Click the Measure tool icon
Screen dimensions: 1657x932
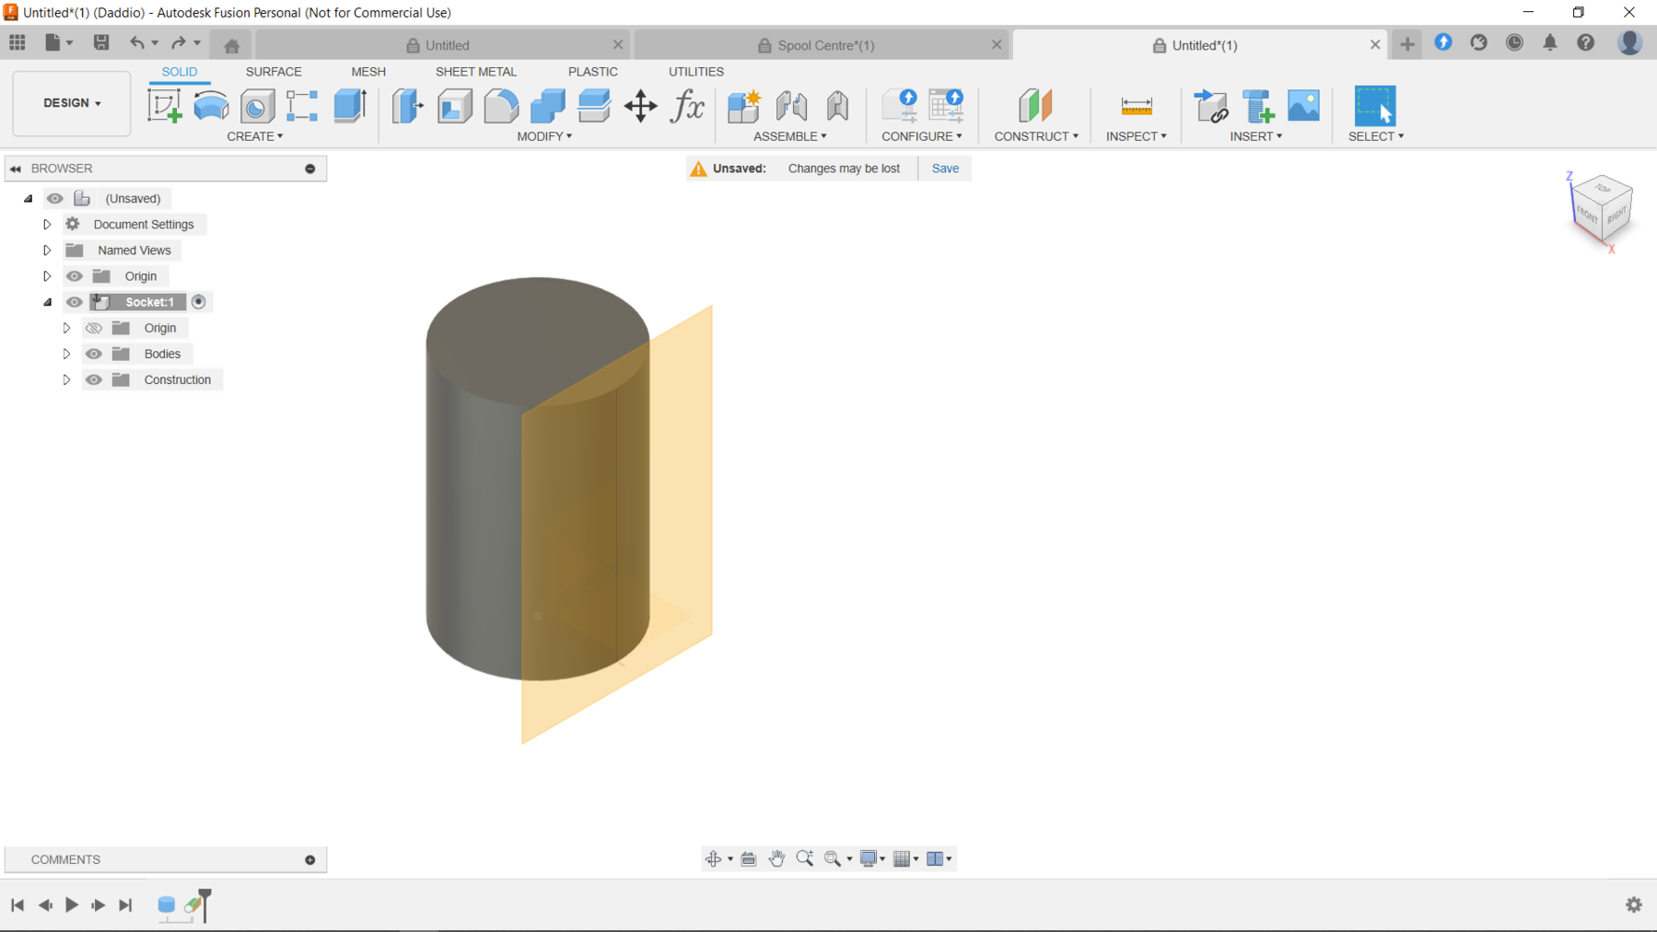[x=1136, y=106]
